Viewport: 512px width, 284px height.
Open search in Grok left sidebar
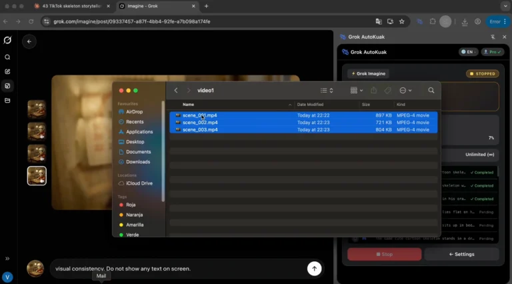point(7,57)
